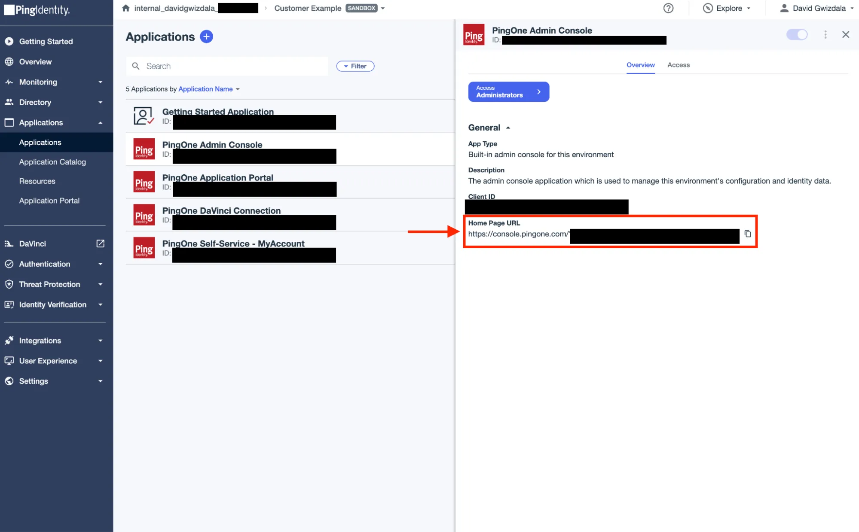Click the Getting Started Application icon
859x532 pixels.
(x=144, y=116)
